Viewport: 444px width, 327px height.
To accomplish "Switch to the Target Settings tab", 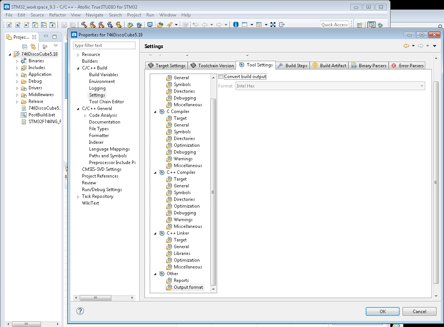I will click(167, 66).
